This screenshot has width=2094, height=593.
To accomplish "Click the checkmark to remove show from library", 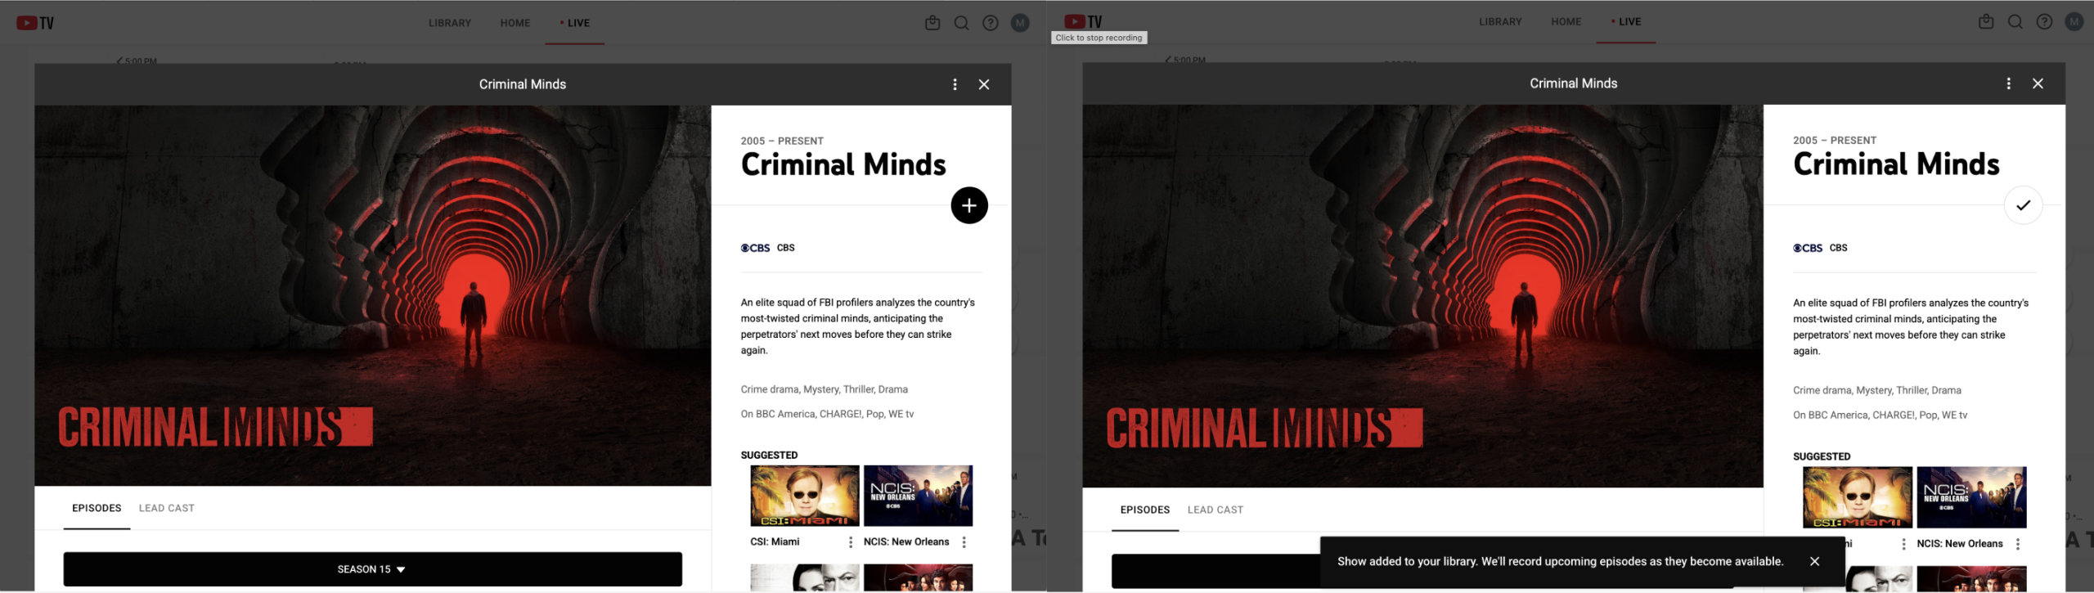I will click(x=2022, y=205).
